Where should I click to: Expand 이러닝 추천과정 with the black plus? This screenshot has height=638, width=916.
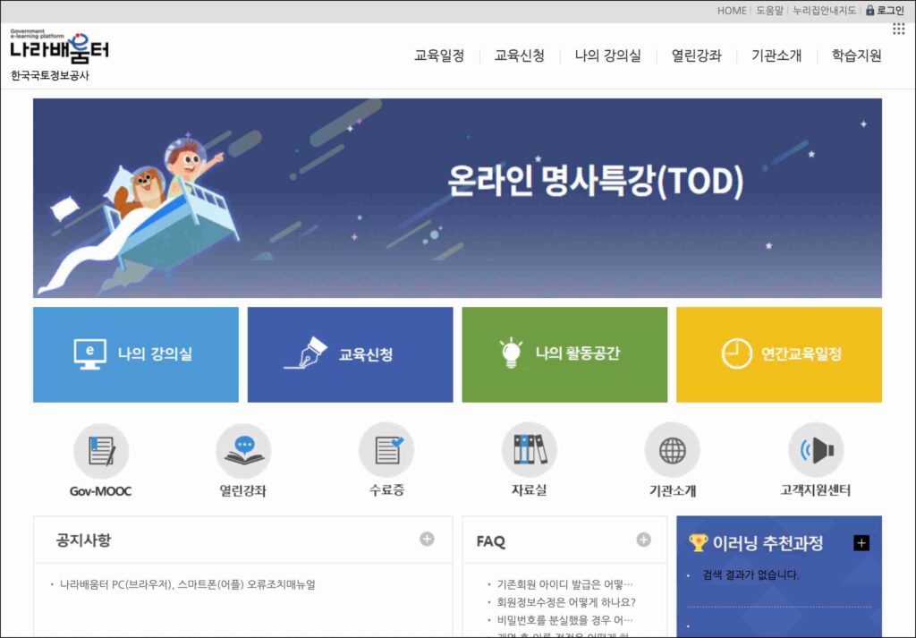[x=861, y=543]
